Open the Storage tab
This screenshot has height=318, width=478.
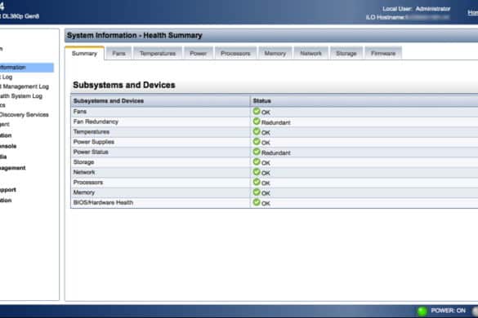point(346,53)
